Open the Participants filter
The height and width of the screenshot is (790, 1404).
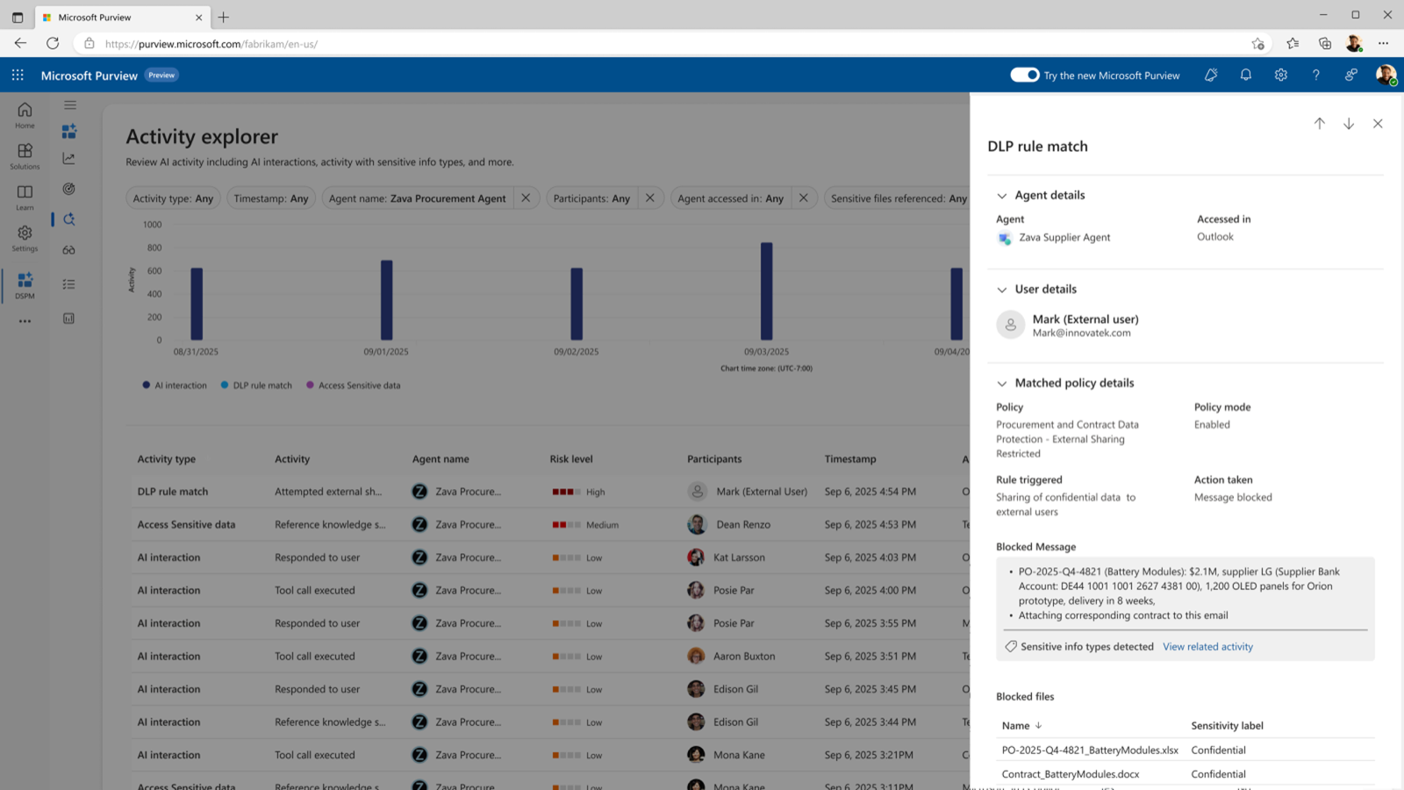pos(592,198)
